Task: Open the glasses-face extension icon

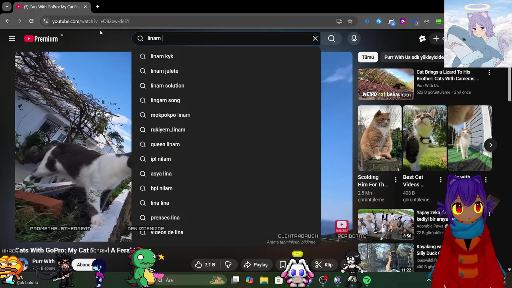Action: pyautogui.click(x=427, y=21)
